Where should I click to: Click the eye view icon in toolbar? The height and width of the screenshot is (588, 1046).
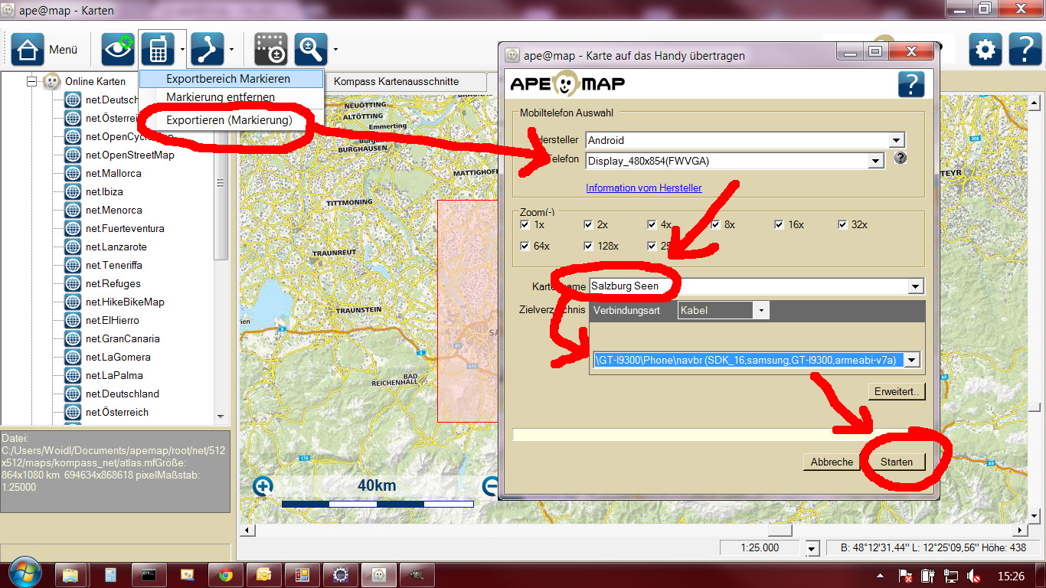118,50
